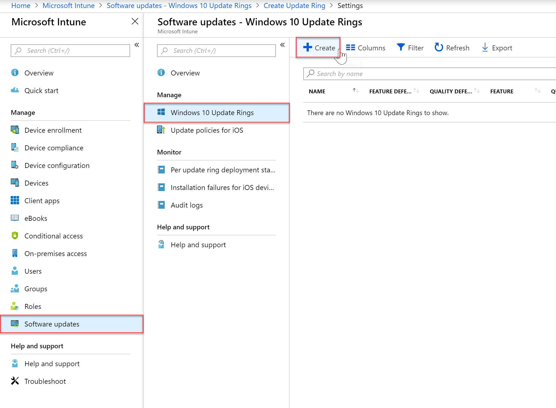This screenshot has width=556, height=408.
Task: Click the Overview info icon in Intune menu
Action: coord(15,73)
